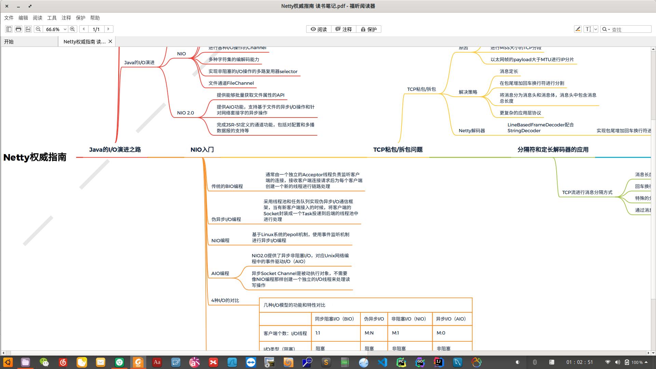
Task: Open the Foxit PDF reader taskbar icon
Action: [138, 362]
